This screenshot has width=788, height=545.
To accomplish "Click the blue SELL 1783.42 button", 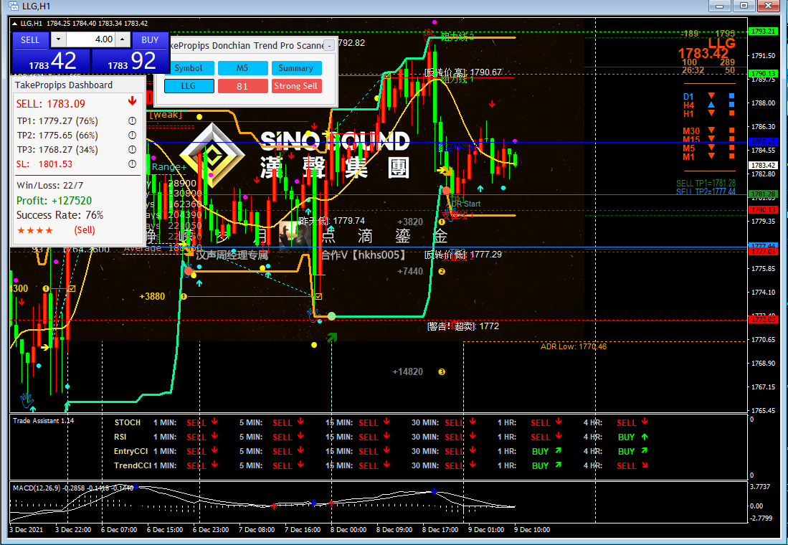I will point(51,62).
